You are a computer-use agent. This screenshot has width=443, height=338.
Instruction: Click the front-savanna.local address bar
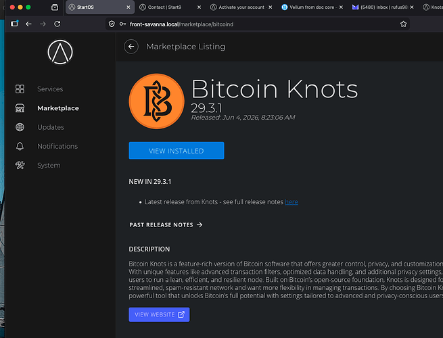point(257,24)
